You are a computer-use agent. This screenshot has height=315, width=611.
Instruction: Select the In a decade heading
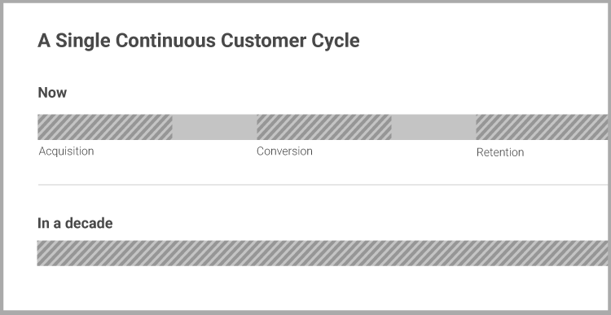75,224
